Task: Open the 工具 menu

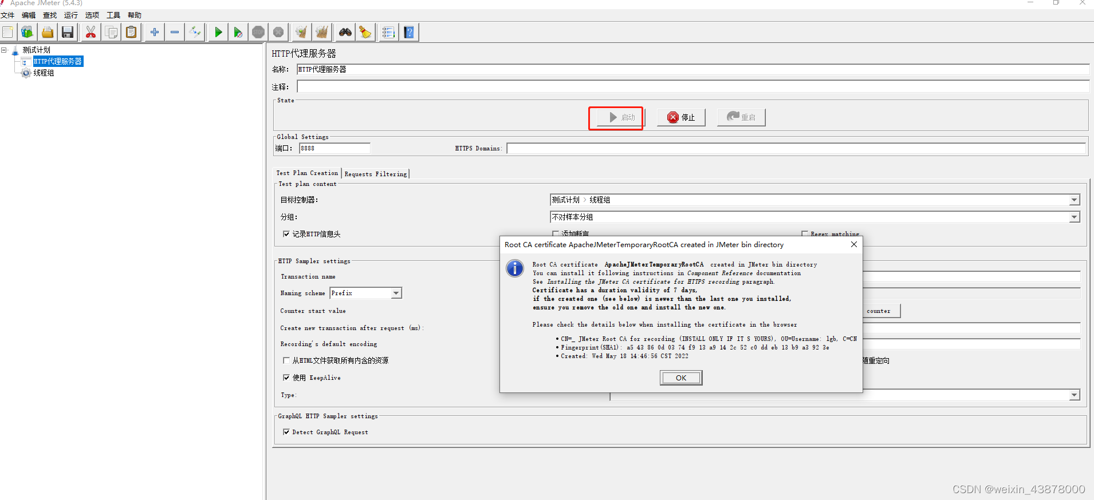Action: click(x=113, y=15)
